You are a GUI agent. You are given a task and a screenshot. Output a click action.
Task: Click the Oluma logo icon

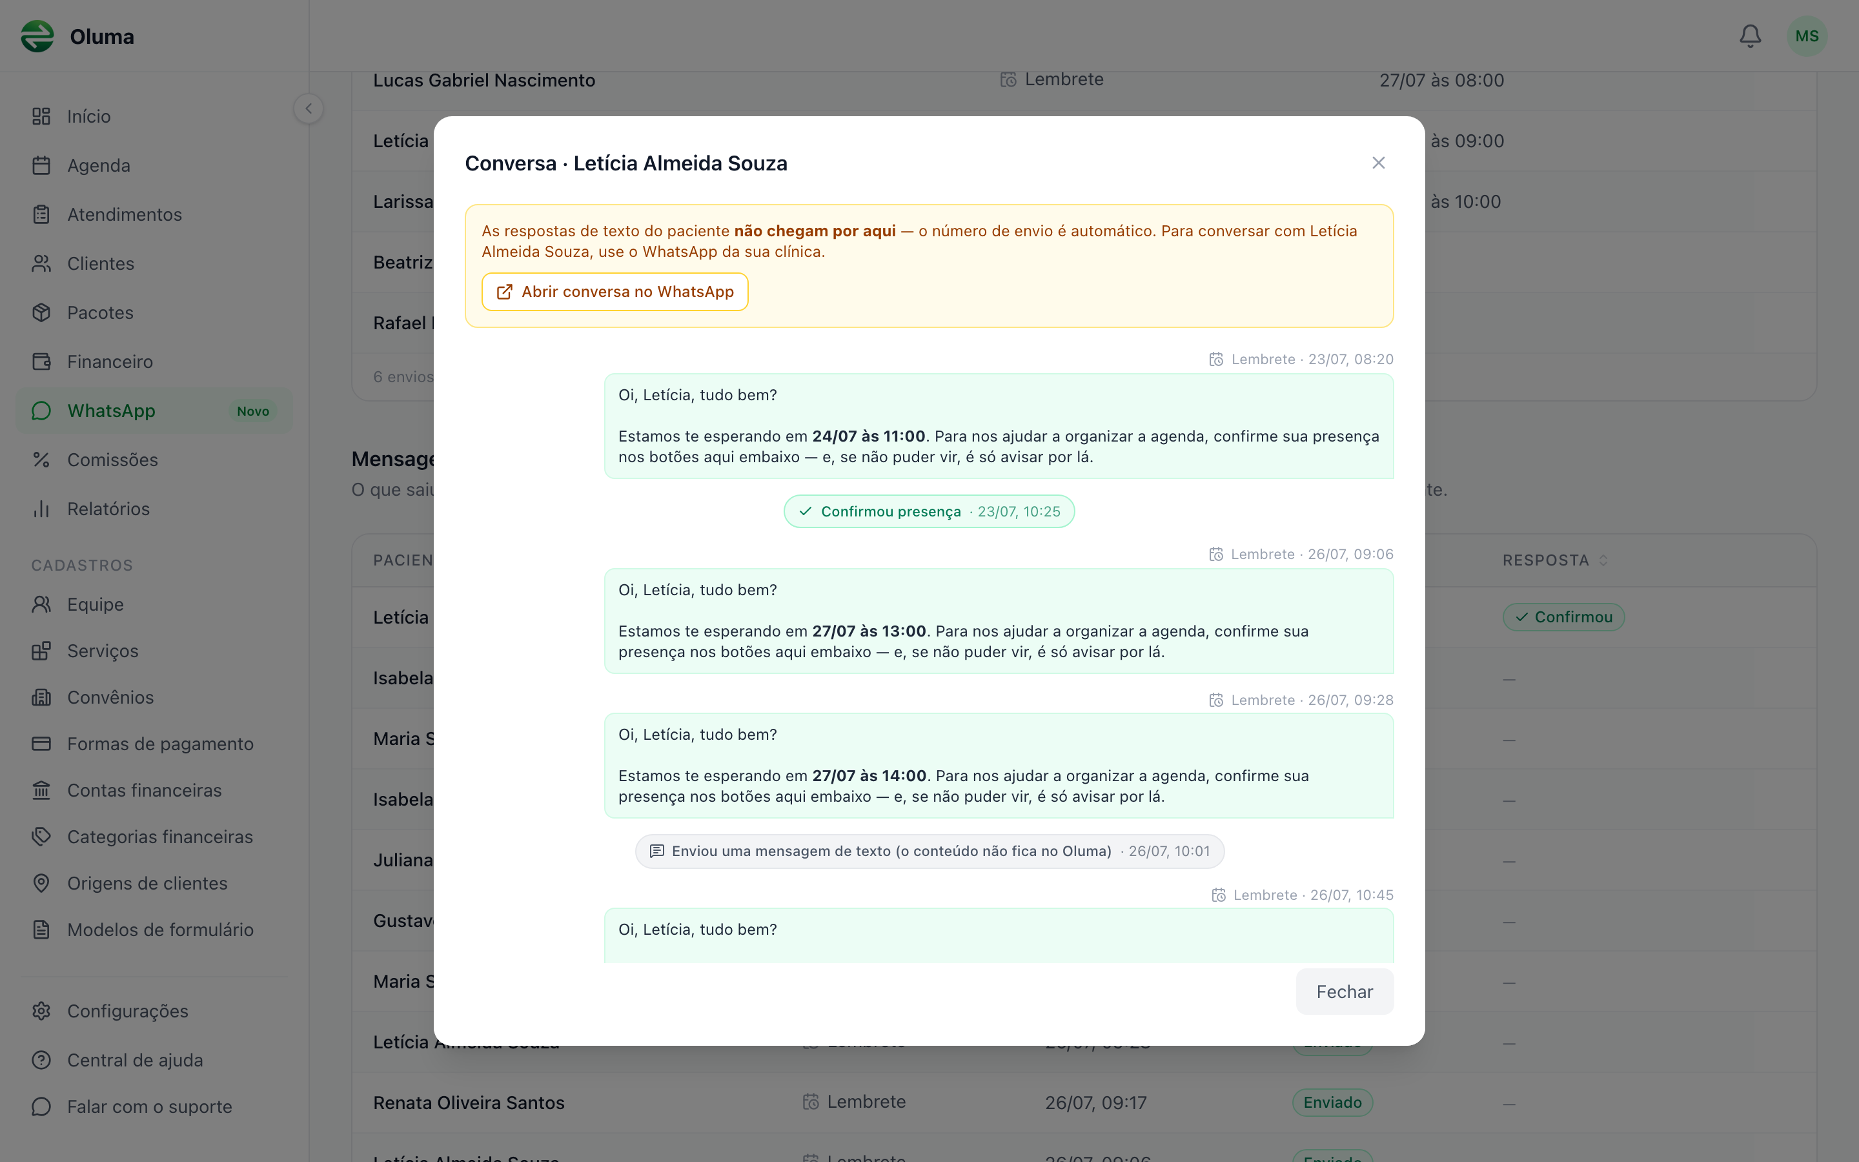(x=37, y=36)
